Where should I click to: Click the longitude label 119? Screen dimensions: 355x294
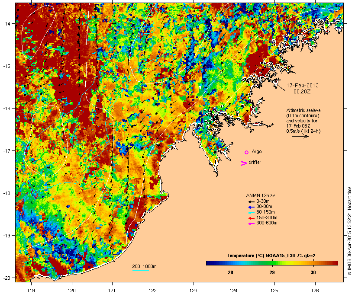pos(31,291)
